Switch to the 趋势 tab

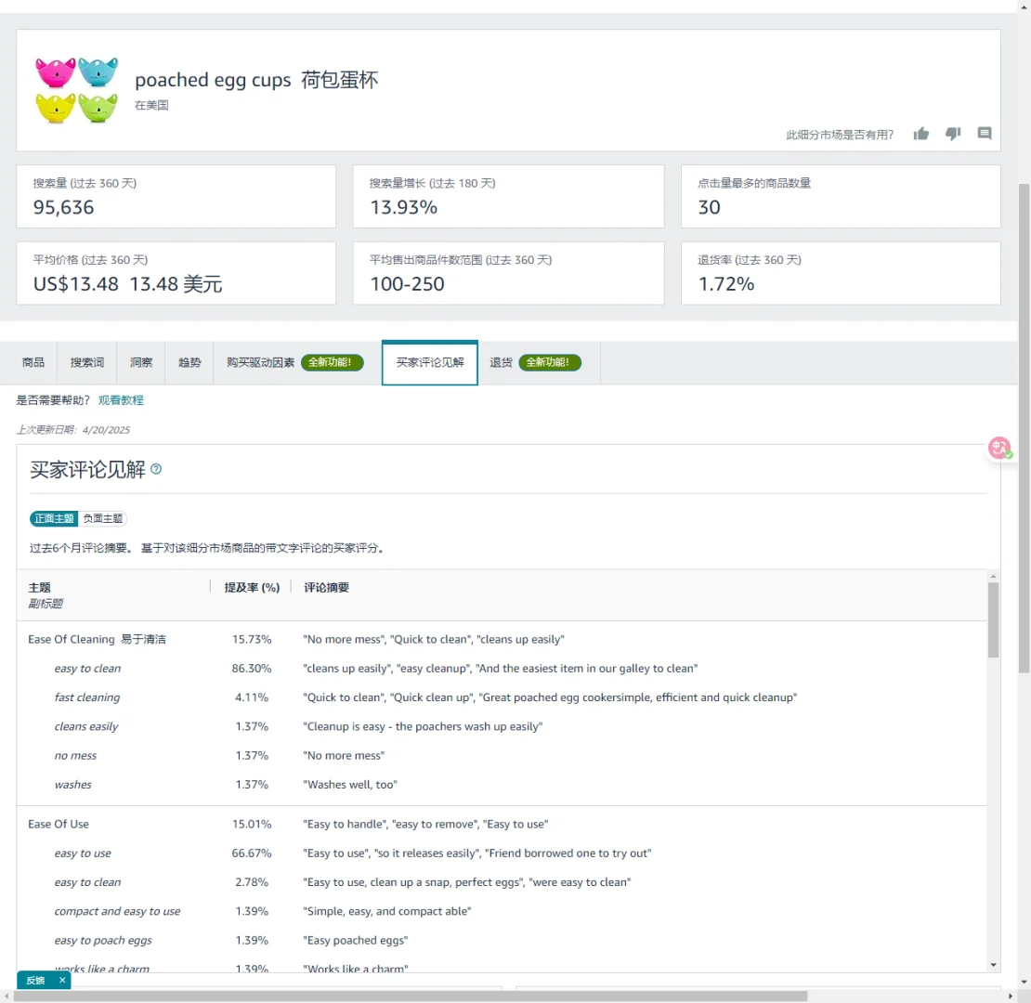[189, 362]
